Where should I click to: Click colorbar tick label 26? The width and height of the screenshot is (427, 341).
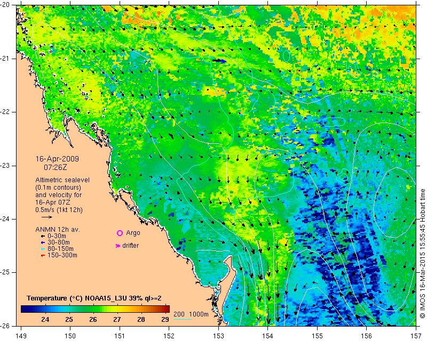tap(93, 319)
